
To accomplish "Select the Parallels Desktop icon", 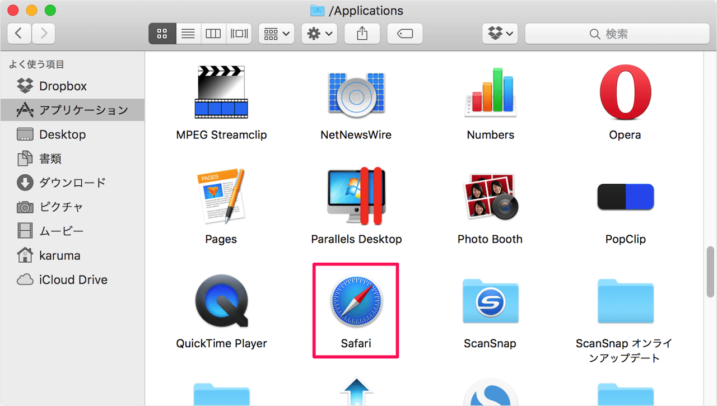I will (356, 196).
